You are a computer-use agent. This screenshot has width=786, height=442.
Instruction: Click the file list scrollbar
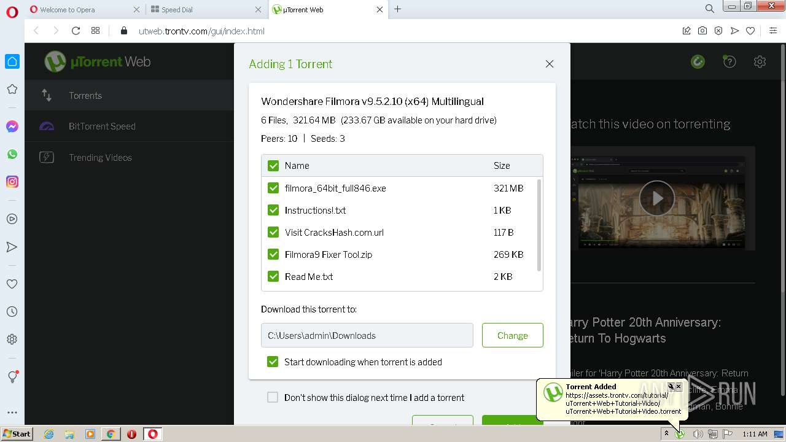click(539, 225)
